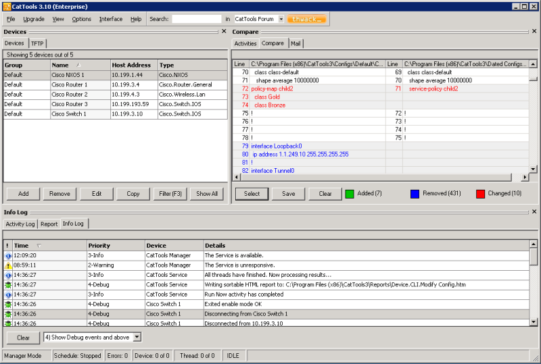Click Compare pane horizontal scrollbar right arrow
The width and height of the screenshot is (541, 364).
[x=525, y=177]
